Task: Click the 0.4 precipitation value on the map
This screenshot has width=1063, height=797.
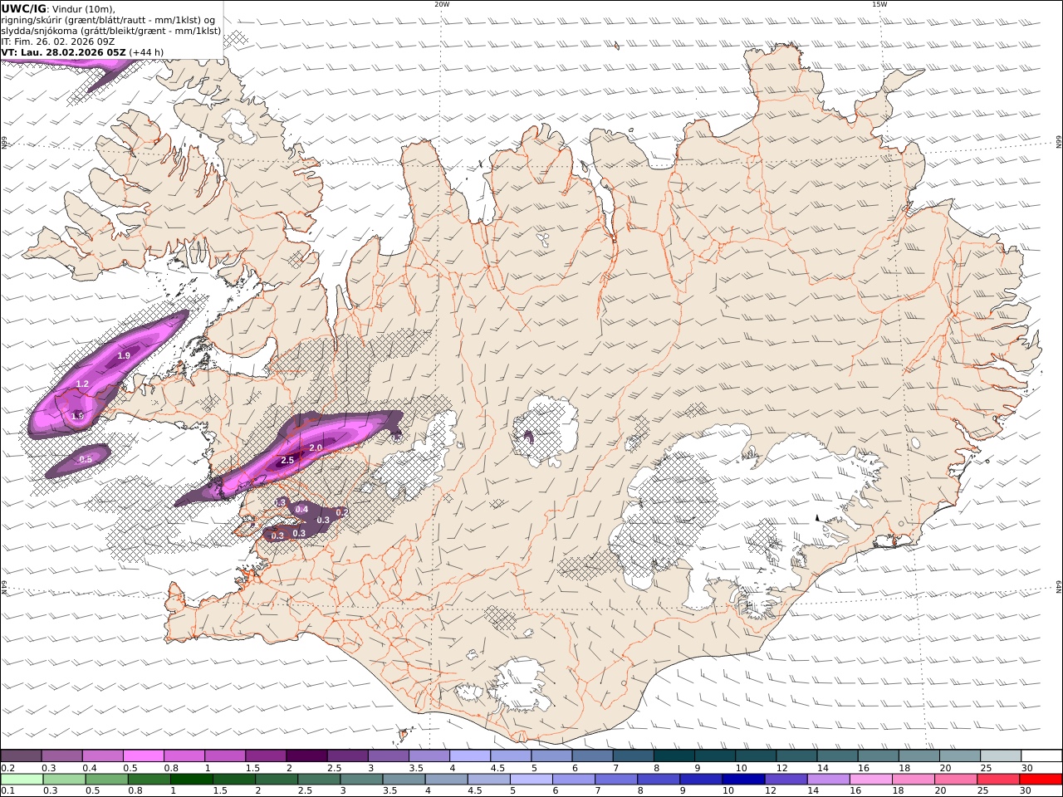Action: click(x=301, y=509)
